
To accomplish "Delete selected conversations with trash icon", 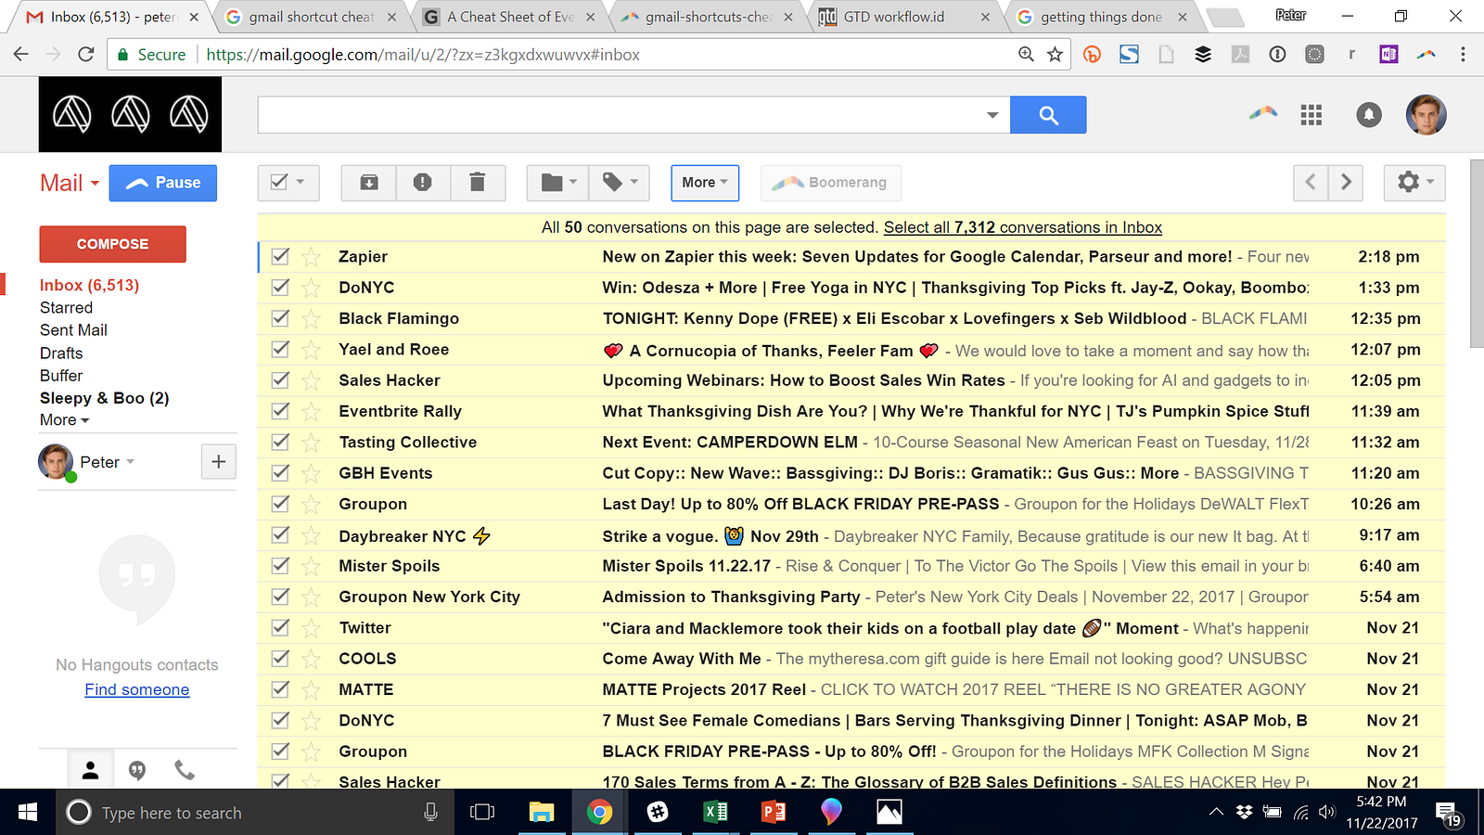I will point(478,183).
